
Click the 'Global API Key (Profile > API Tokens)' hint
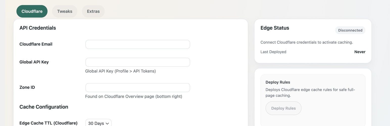(x=120, y=71)
